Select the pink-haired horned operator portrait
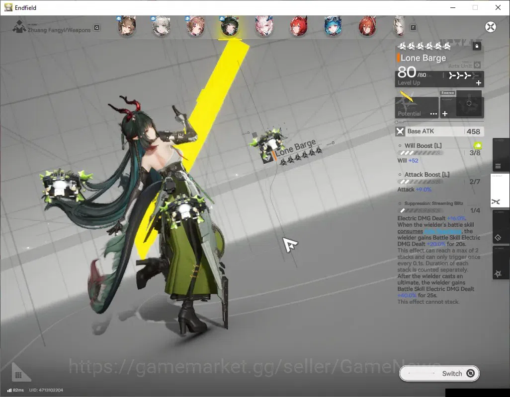The image size is (510, 397). click(264, 26)
